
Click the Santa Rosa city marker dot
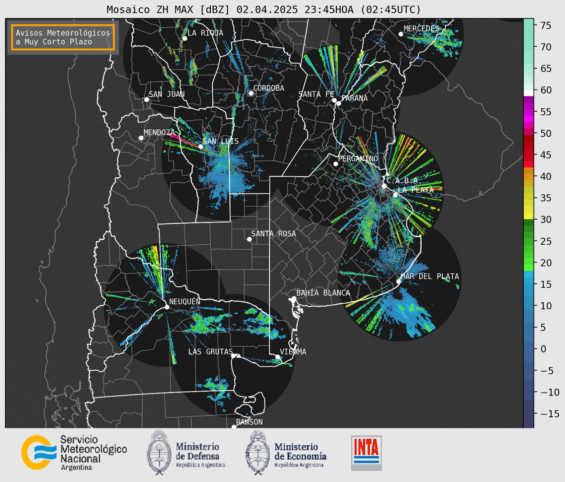(x=249, y=239)
